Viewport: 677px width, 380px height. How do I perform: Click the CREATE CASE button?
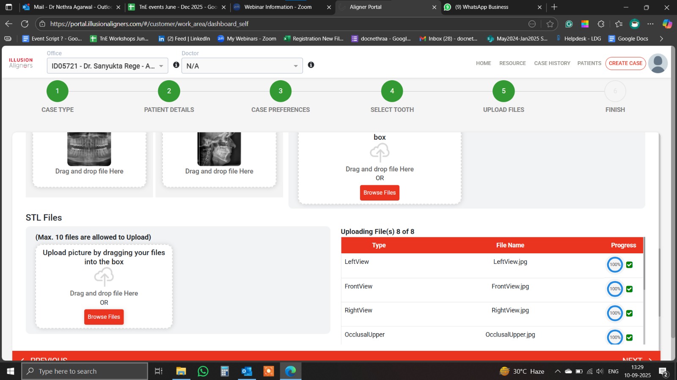tap(625, 63)
